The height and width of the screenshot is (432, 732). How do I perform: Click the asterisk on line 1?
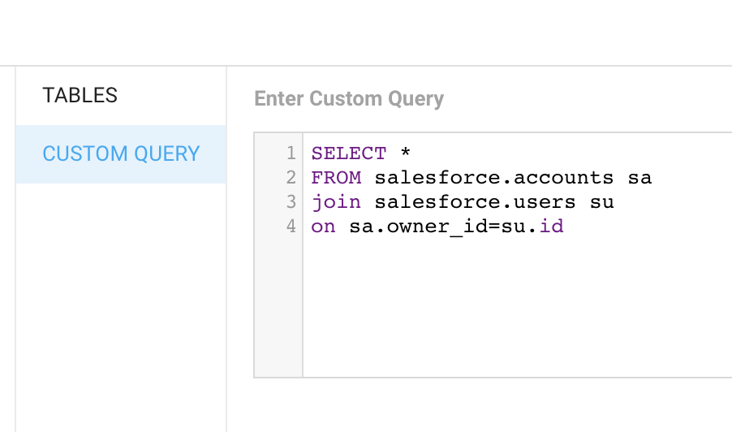click(405, 152)
